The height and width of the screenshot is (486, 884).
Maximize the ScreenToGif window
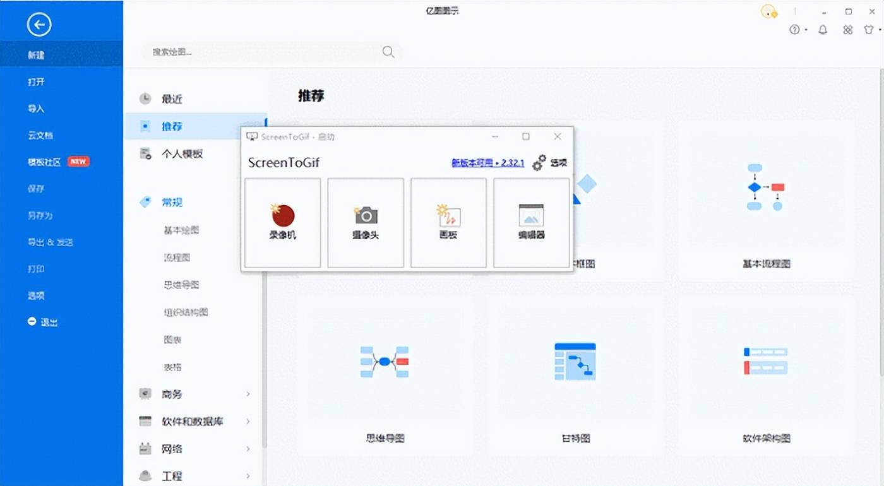[x=525, y=136]
